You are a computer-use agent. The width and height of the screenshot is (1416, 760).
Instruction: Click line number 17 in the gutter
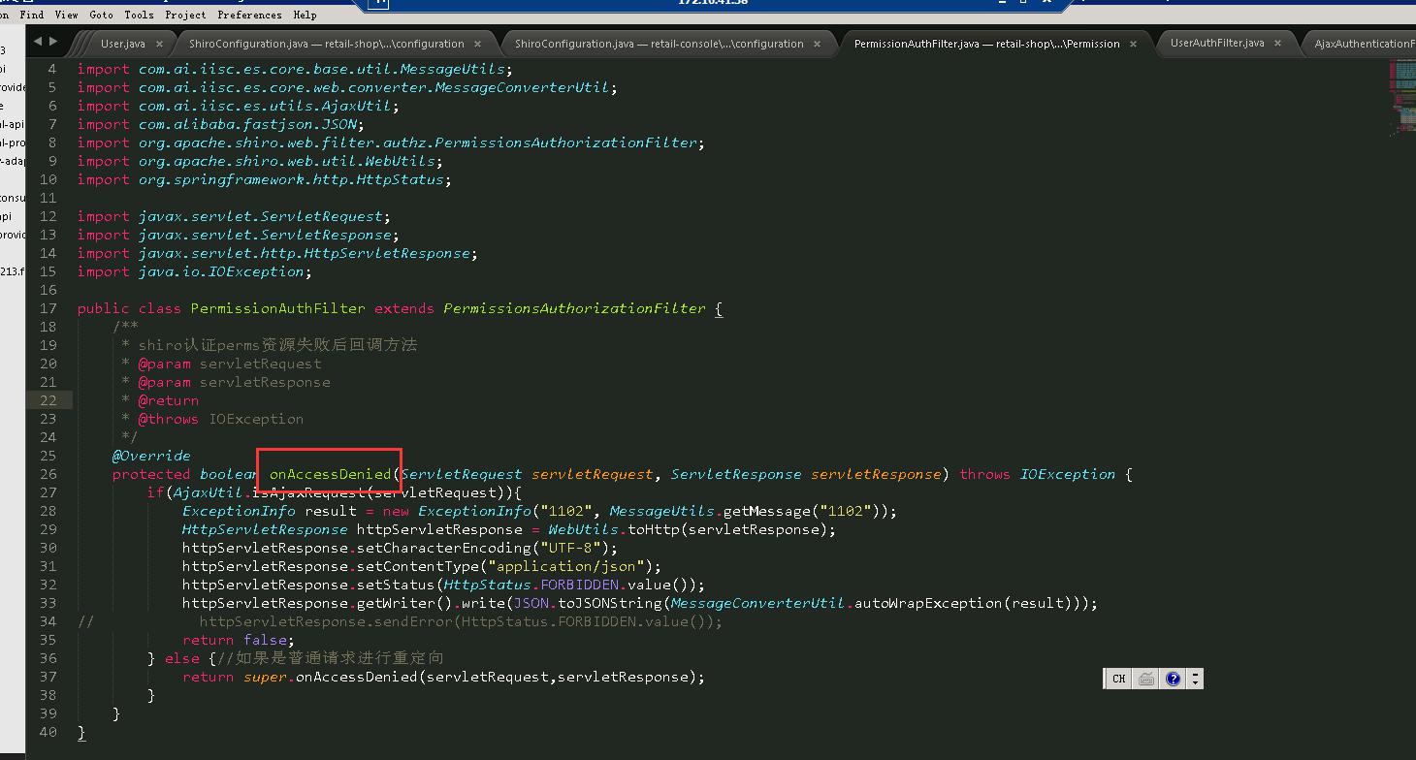pos(48,308)
